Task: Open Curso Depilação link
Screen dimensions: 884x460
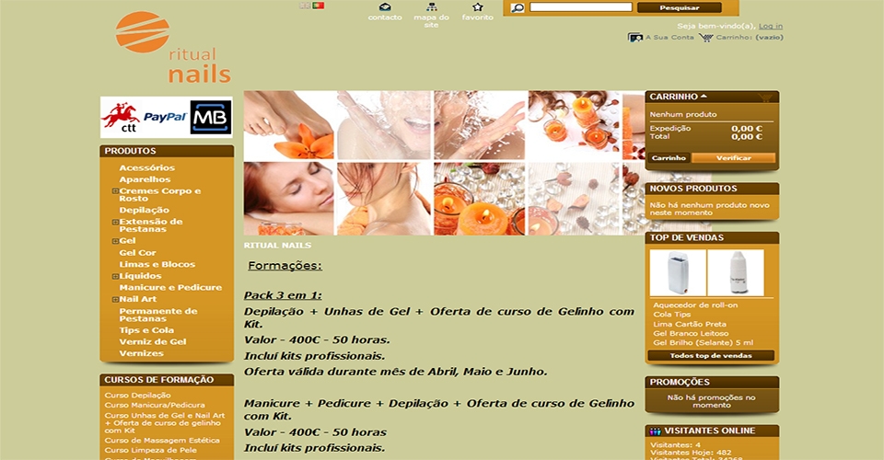Action: (137, 396)
